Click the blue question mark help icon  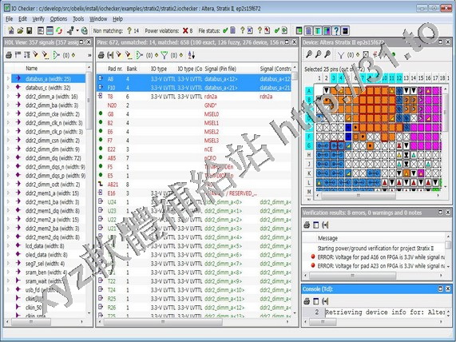[336, 30]
